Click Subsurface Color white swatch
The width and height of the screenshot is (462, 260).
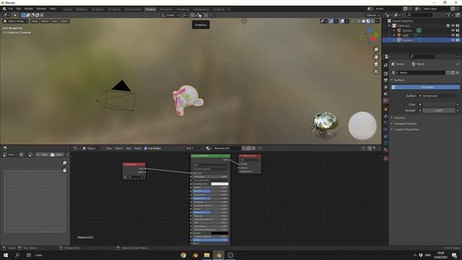pyautogui.click(x=219, y=184)
